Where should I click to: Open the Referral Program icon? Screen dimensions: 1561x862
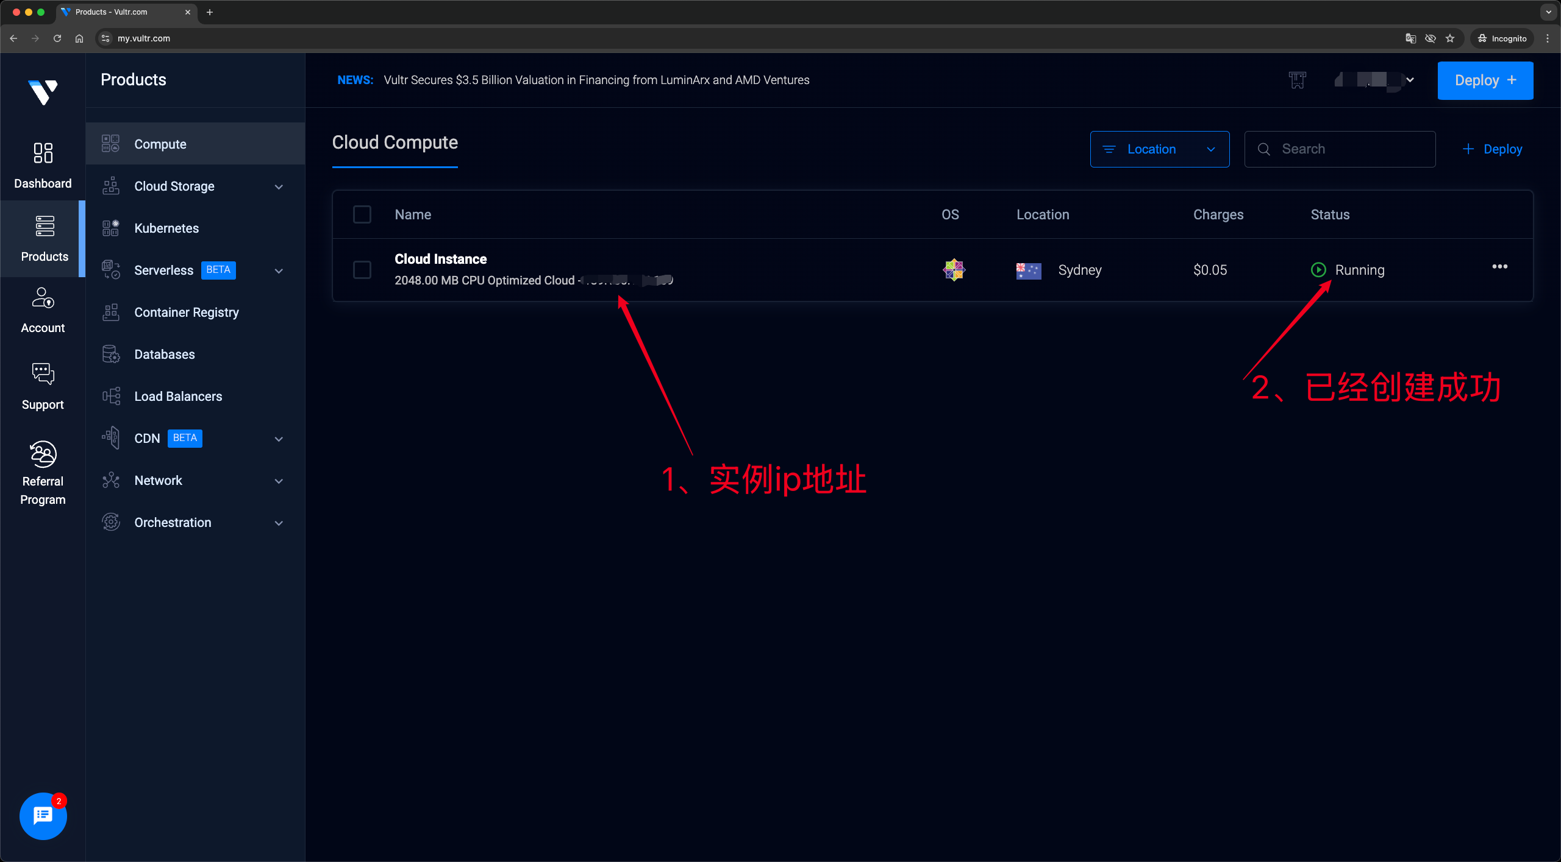coord(43,454)
